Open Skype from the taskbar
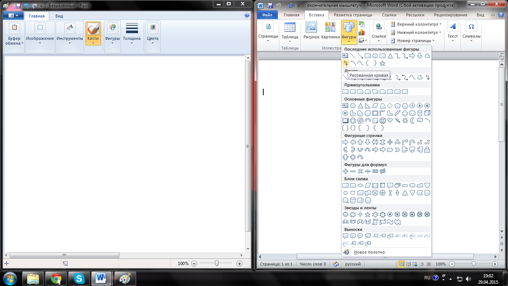This screenshot has height=286, width=508. tap(79, 278)
